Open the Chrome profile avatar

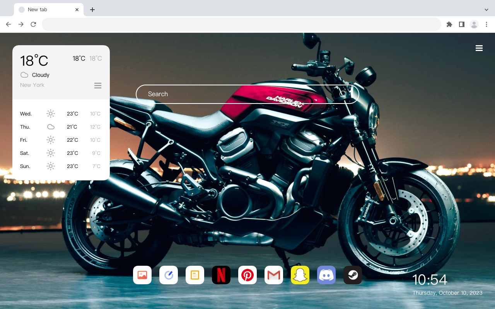point(474,24)
